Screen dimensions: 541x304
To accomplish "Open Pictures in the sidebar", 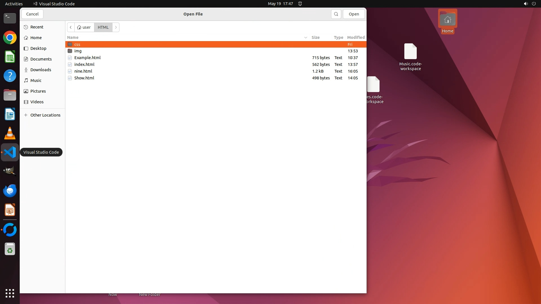I will 38,91.
